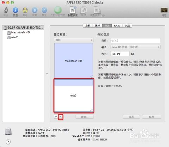Select the Erase (抹掉) tab
This screenshot has height=147, width=169.
pos(97,26)
